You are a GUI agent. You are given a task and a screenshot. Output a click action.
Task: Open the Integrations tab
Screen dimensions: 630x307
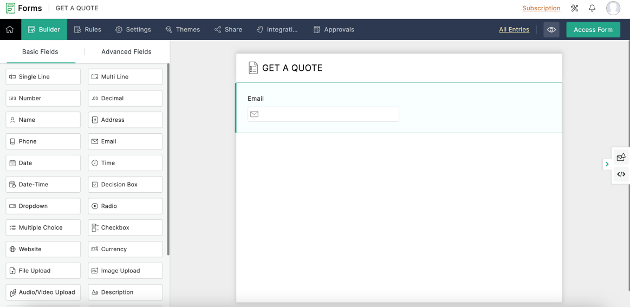(x=277, y=29)
